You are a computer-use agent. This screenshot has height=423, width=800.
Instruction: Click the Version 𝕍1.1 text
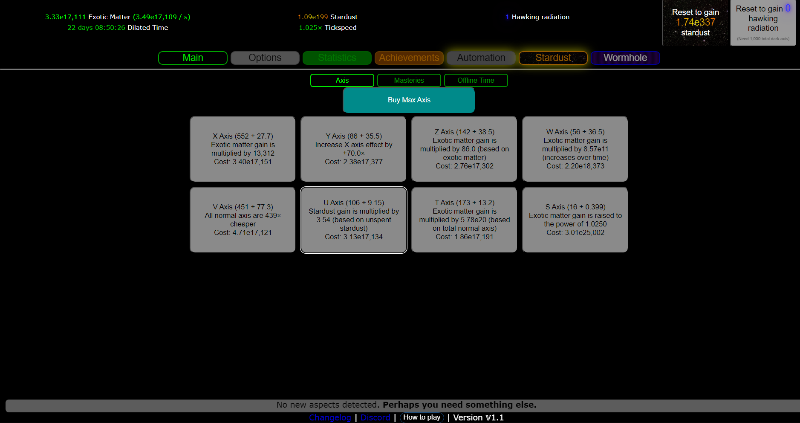click(x=478, y=417)
